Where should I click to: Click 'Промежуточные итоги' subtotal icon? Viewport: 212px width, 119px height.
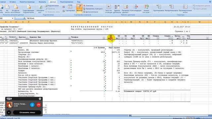click(x=185, y=9)
